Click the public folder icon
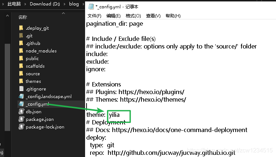 point(21,58)
